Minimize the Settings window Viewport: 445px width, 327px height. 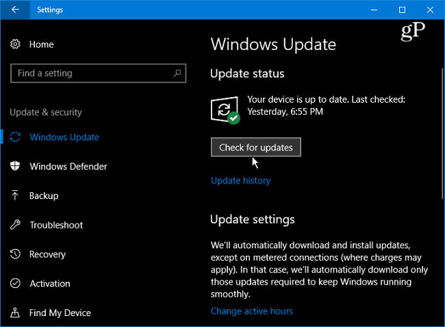pyautogui.click(x=374, y=10)
